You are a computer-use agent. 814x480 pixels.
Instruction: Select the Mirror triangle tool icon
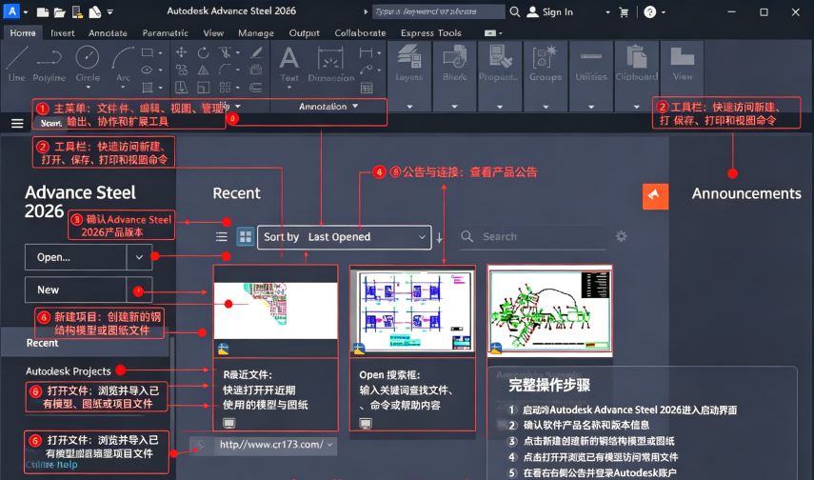pos(203,70)
